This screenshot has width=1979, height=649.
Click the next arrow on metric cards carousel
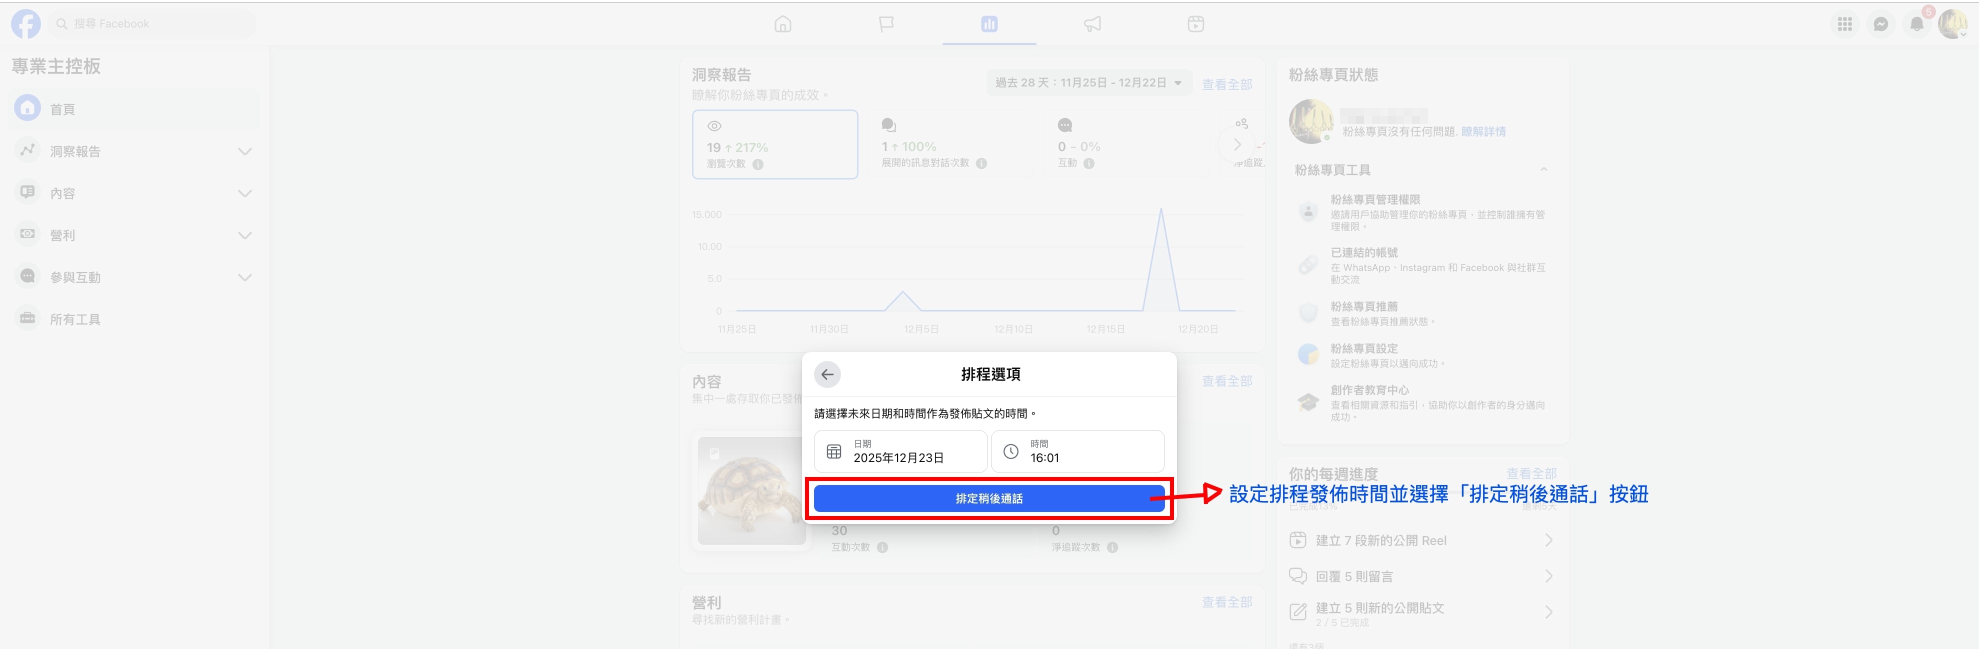(x=1237, y=144)
